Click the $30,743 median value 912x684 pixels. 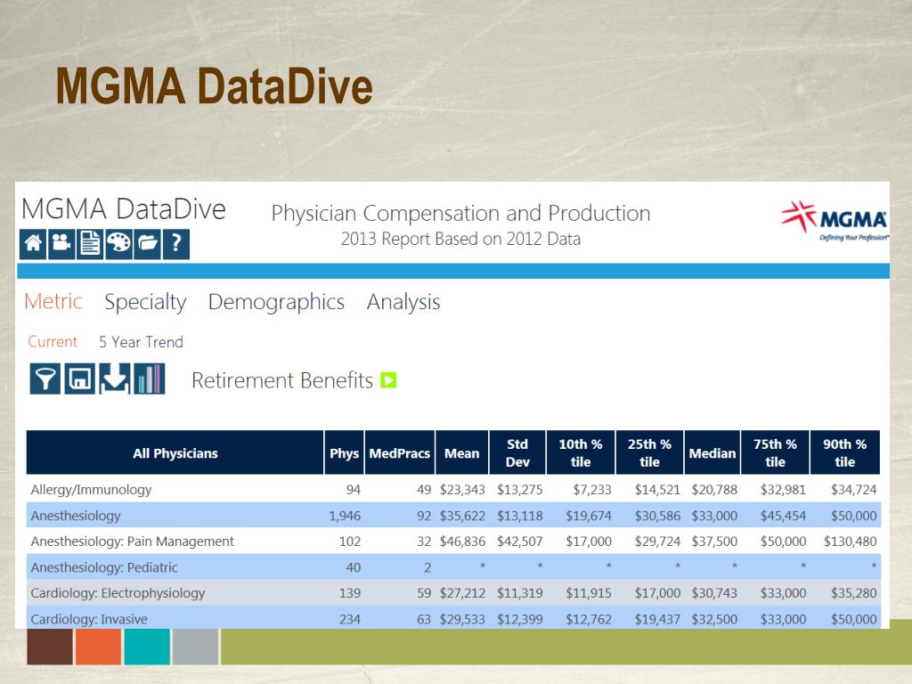coord(714,593)
